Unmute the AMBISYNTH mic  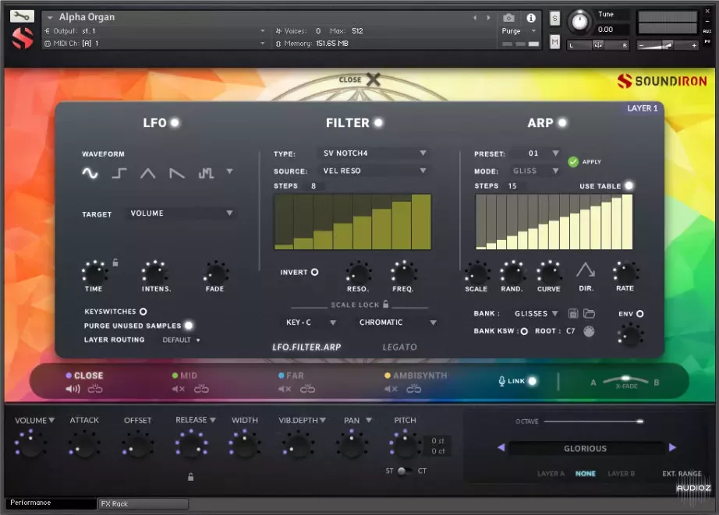tap(391, 389)
